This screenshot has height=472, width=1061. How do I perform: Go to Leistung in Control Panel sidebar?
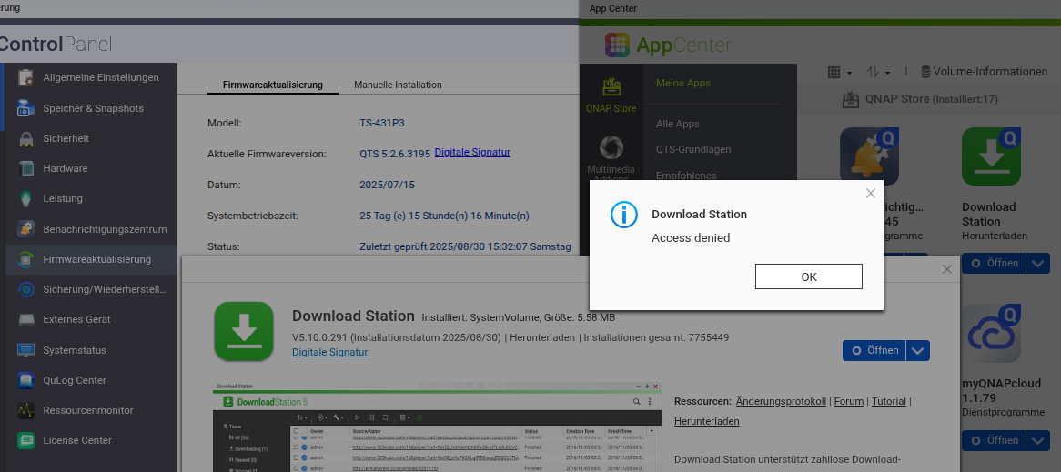[x=91, y=198]
